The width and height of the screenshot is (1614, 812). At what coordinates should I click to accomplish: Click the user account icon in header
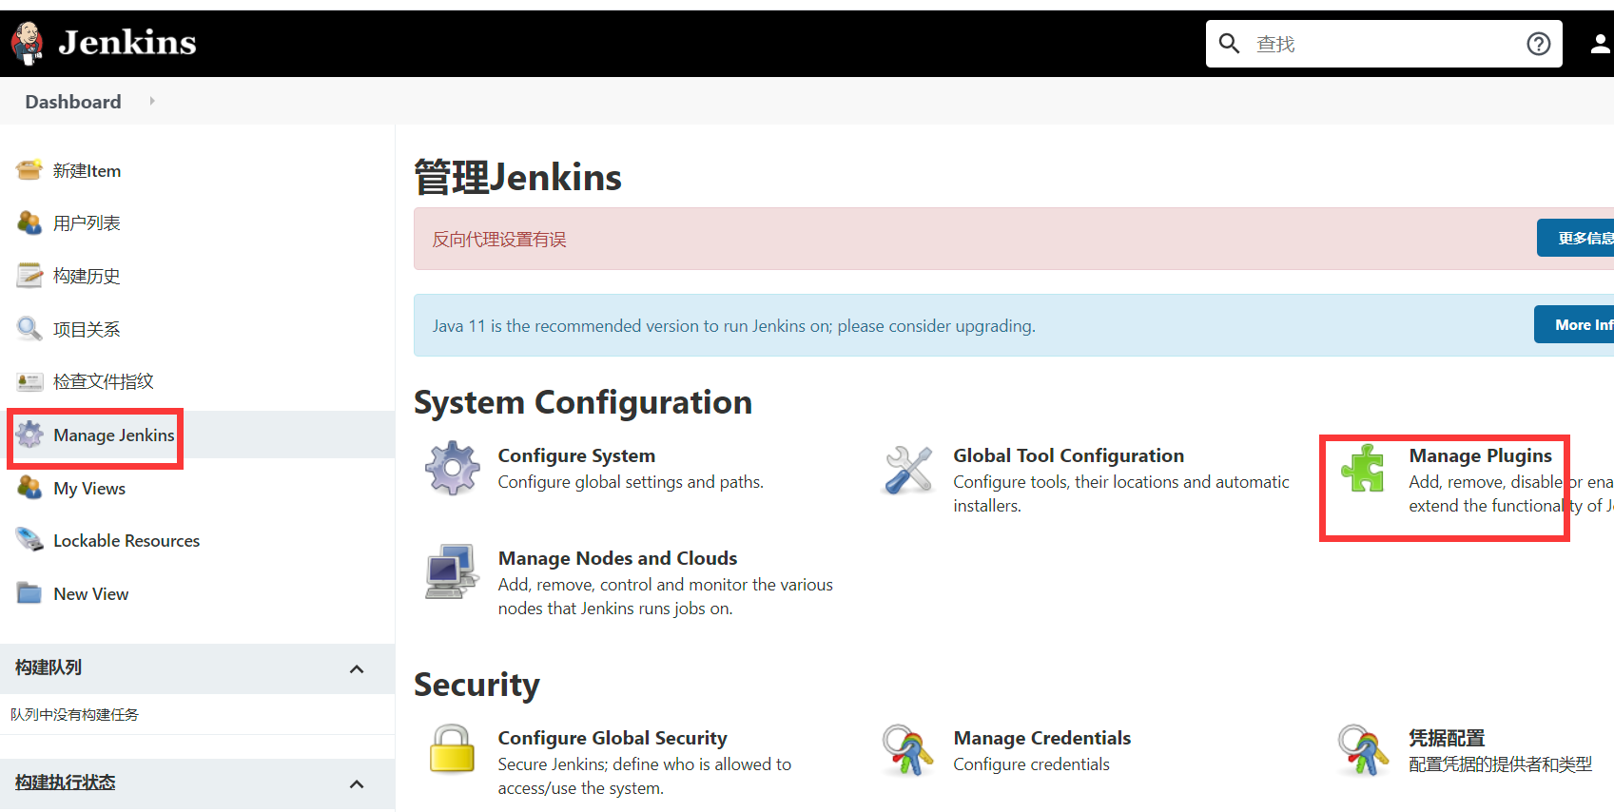pos(1601,44)
